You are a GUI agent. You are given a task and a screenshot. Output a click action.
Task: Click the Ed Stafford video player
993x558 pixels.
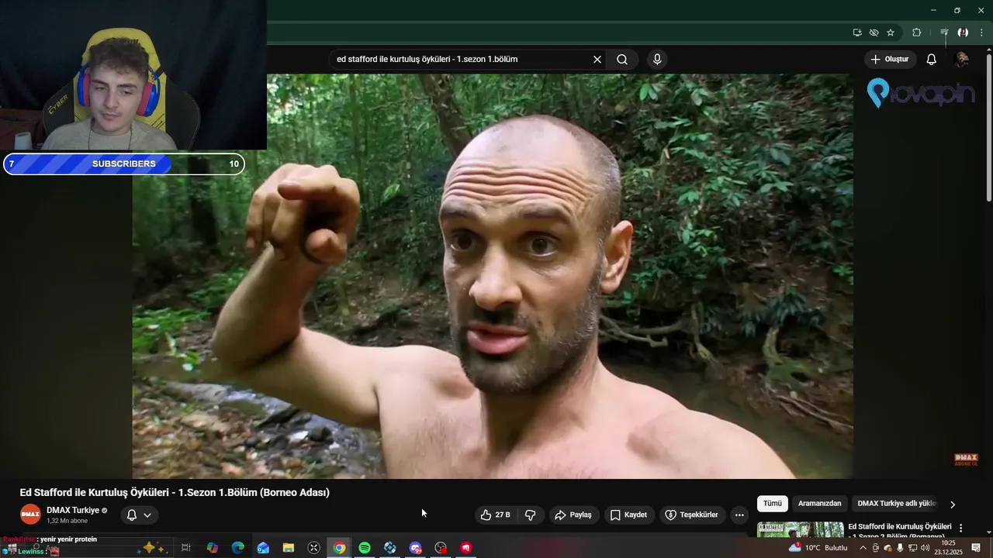(x=493, y=276)
